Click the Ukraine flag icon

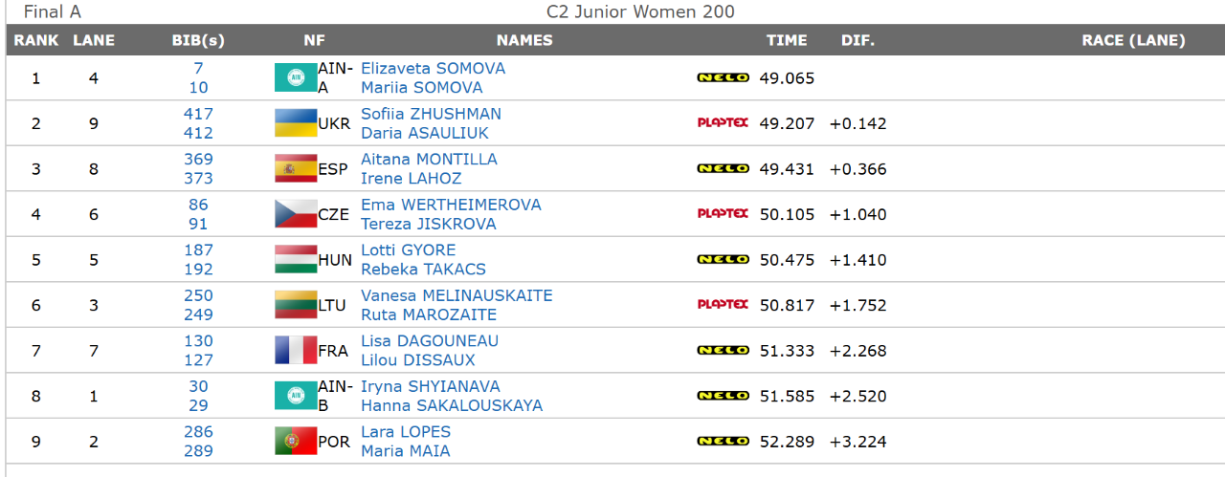coord(296,123)
